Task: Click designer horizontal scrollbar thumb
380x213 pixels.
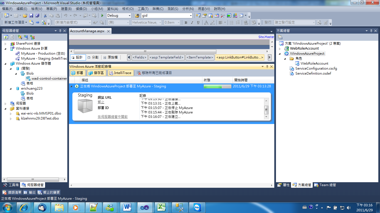Action: click(145, 51)
